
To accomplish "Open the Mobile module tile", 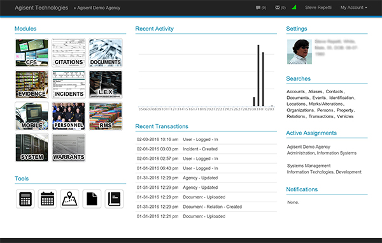I will (x=32, y=116).
